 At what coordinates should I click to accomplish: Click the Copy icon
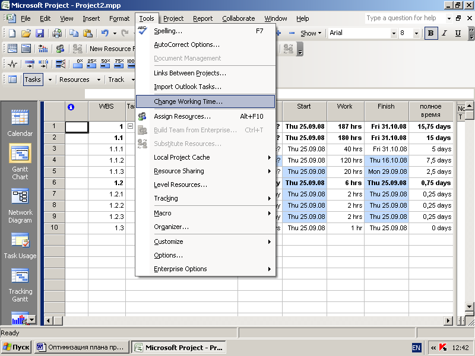[74, 33]
